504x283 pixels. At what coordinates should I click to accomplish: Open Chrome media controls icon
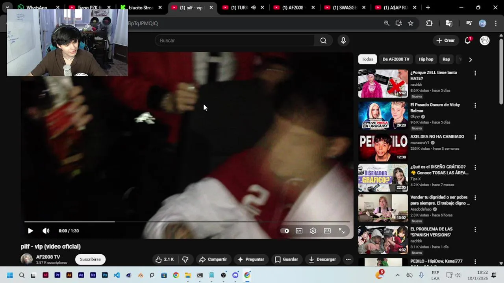click(x=469, y=23)
